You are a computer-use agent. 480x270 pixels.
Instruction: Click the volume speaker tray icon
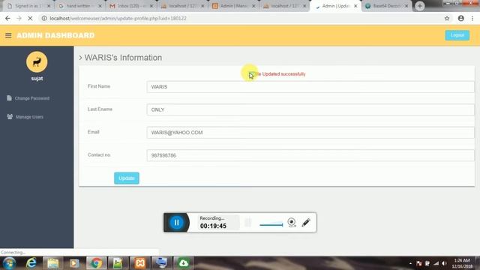click(444, 263)
